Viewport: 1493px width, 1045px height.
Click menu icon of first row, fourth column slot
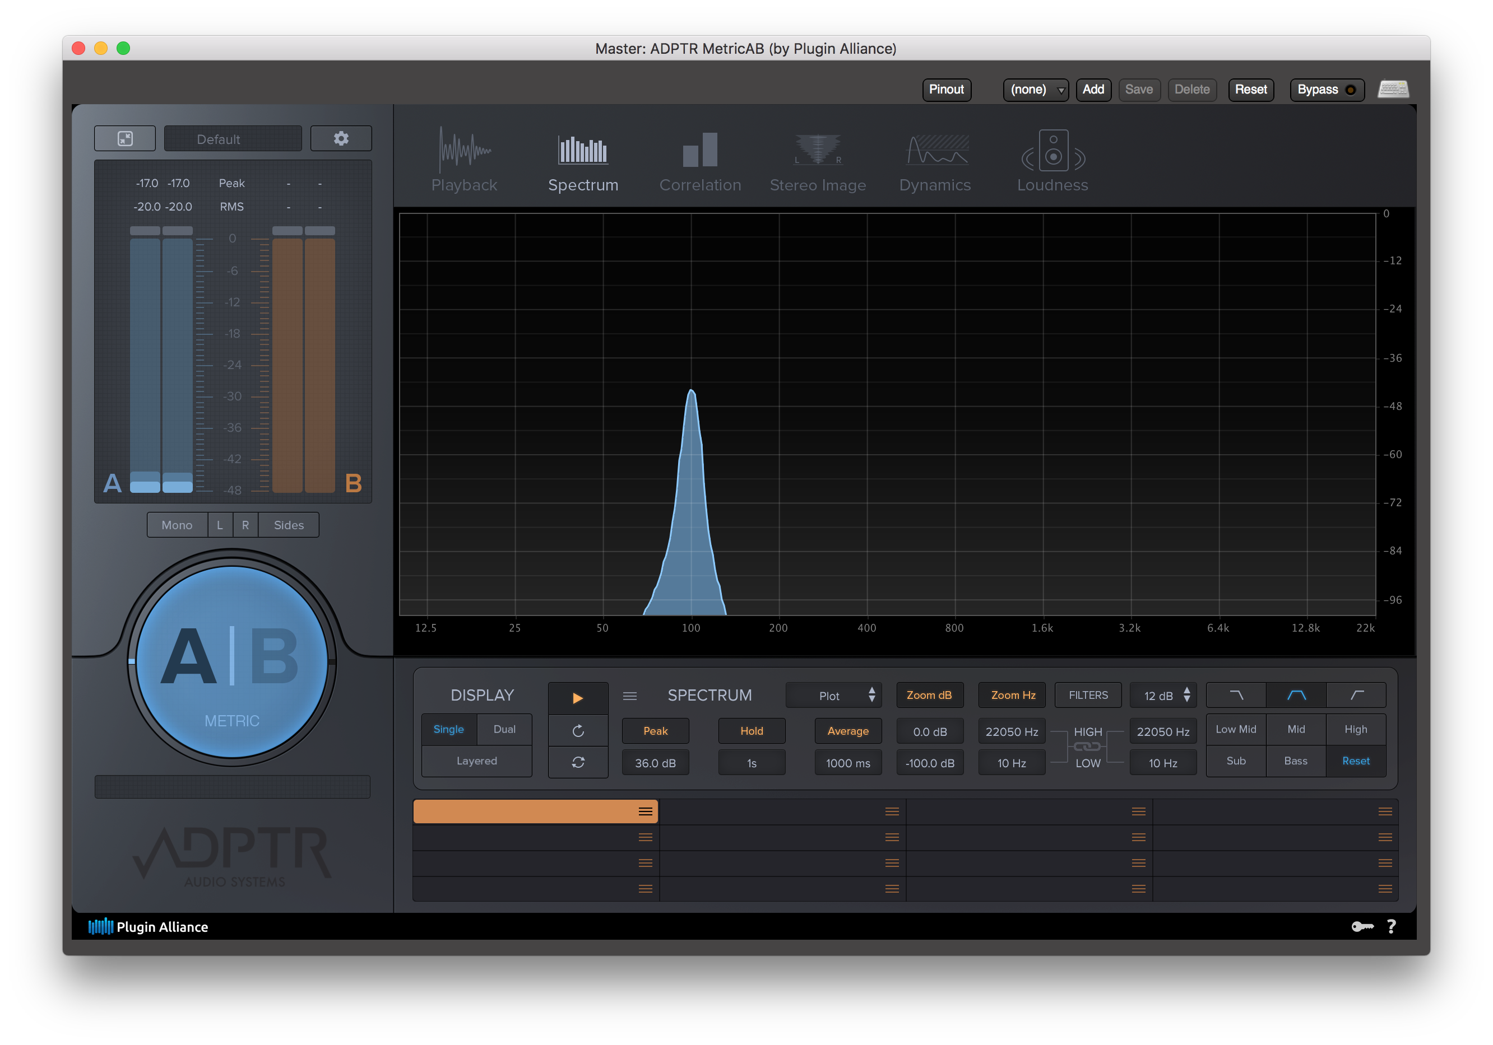click(x=1385, y=811)
